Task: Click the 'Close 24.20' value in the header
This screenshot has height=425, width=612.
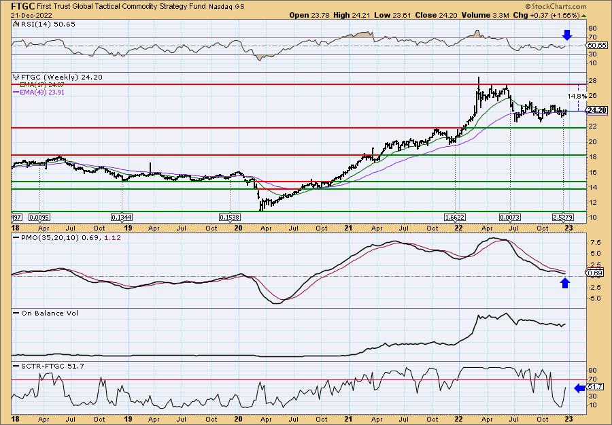Action: (x=437, y=15)
